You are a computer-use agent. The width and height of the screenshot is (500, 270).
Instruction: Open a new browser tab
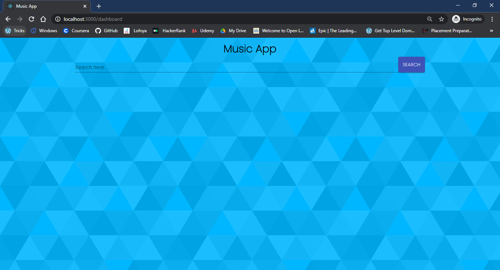tap(98, 6)
